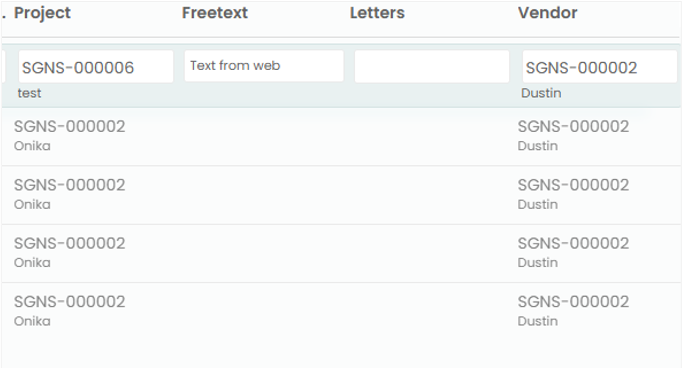This screenshot has height=368, width=682.
Task: Click empty Freetext cell in first list row
Action: 263,136
